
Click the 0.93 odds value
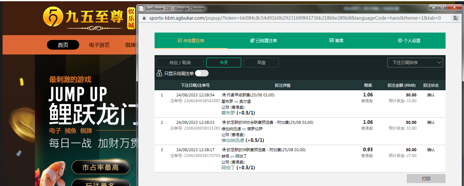(x=368, y=150)
